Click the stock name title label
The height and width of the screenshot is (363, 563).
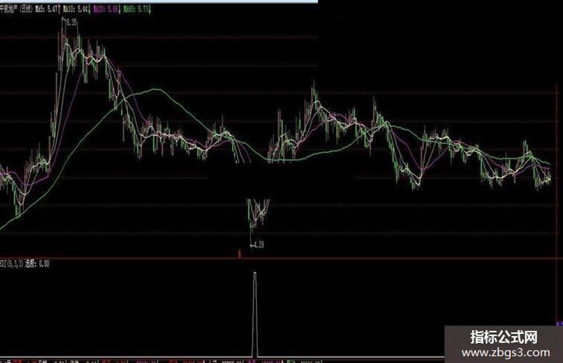click(17, 10)
